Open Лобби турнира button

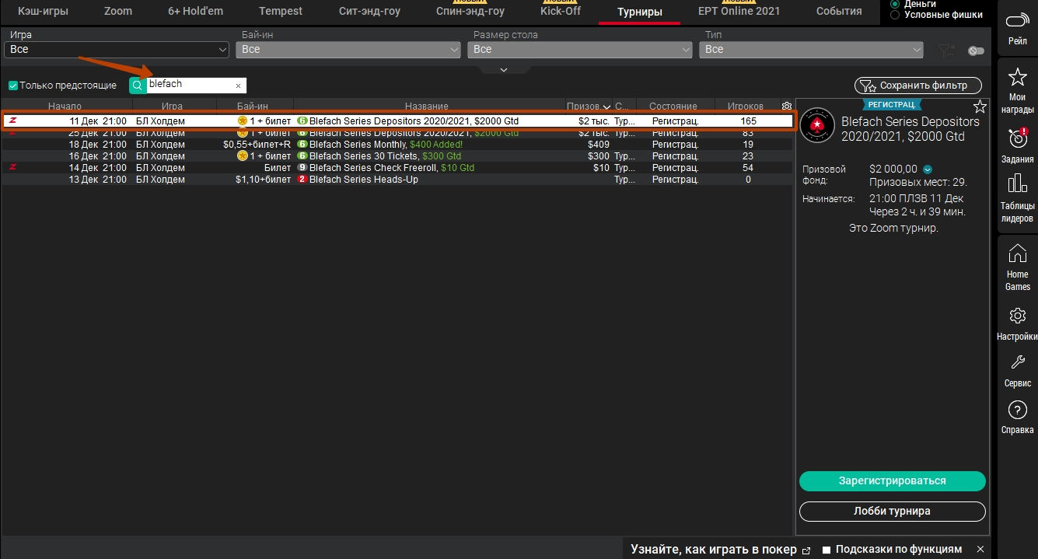pyautogui.click(x=893, y=511)
